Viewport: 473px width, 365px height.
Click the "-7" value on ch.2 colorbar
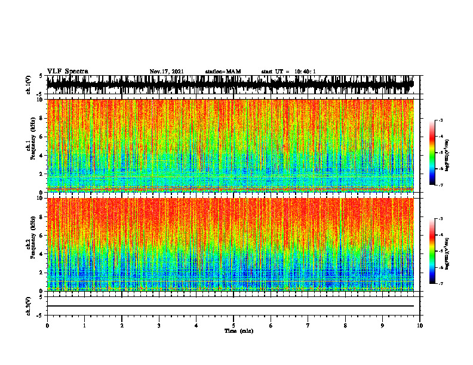(x=441, y=283)
